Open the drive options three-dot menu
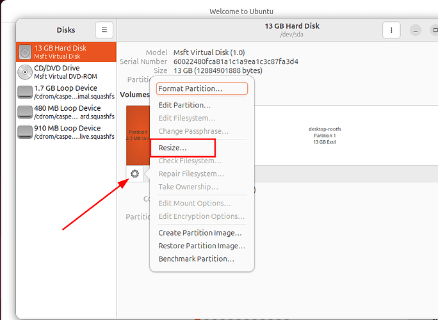Image resolution: width=438 pixels, height=320 pixels. point(391,30)
